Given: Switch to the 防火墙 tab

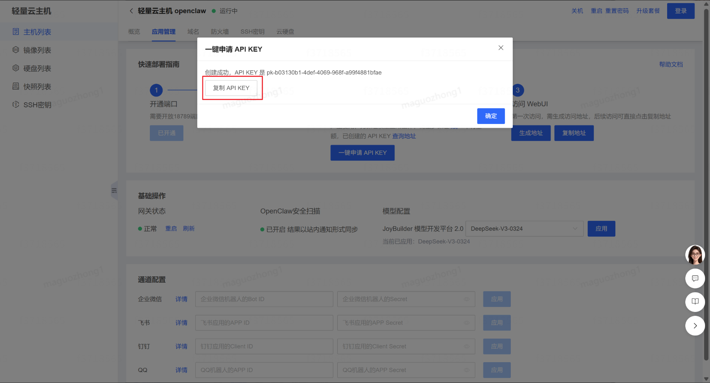Looking at the screenshot, I should (220, 32).
